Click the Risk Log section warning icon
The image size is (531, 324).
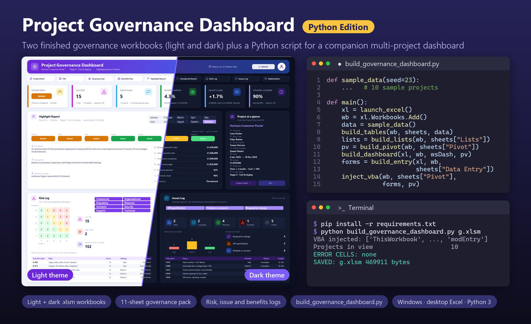tap(34, 199)
